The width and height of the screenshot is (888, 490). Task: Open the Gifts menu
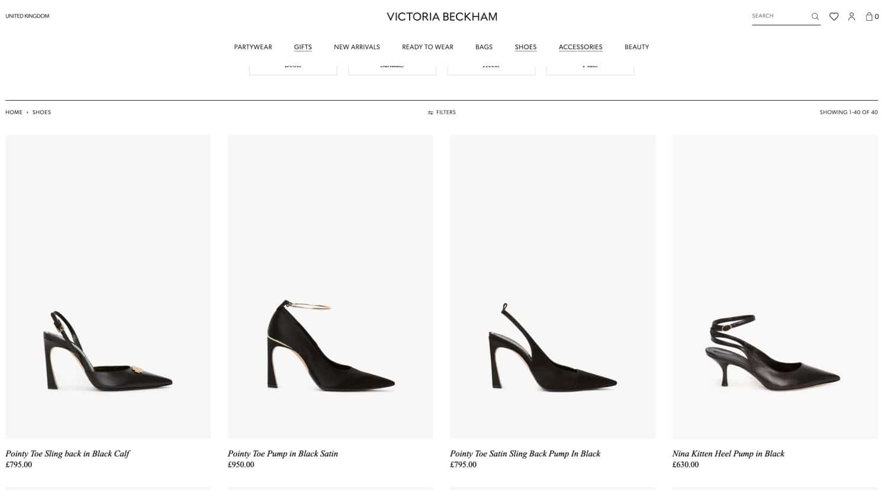click(303, 47)
